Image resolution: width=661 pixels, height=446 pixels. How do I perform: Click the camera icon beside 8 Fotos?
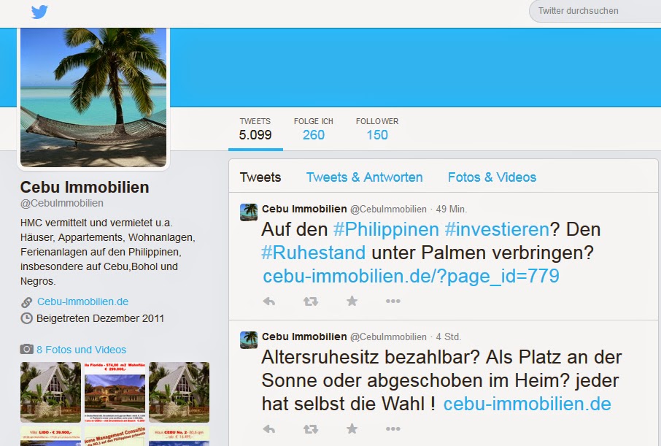(26, 350)
